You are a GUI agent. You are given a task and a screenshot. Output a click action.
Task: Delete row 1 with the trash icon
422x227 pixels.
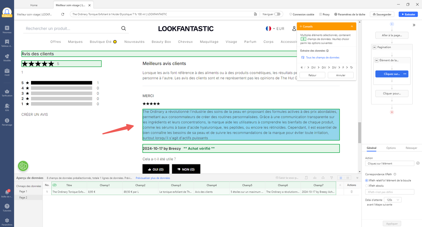click(351, 191)
